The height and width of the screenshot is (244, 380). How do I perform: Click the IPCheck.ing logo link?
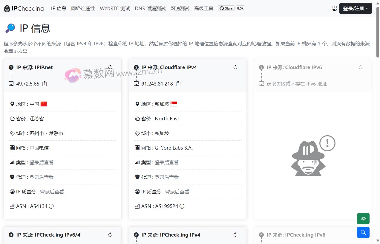[24, 9]
